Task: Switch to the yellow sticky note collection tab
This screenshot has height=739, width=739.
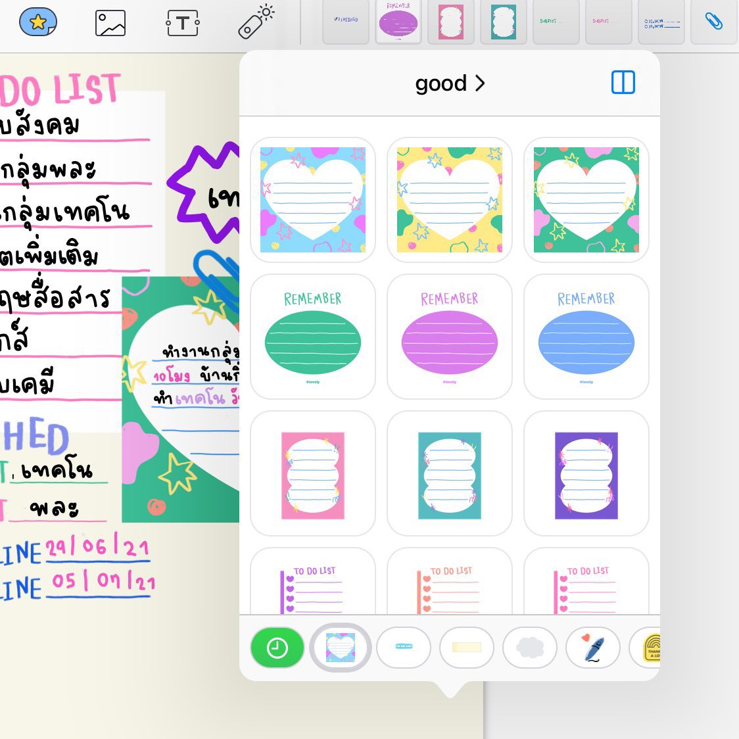Action: (x=467, y=648)
